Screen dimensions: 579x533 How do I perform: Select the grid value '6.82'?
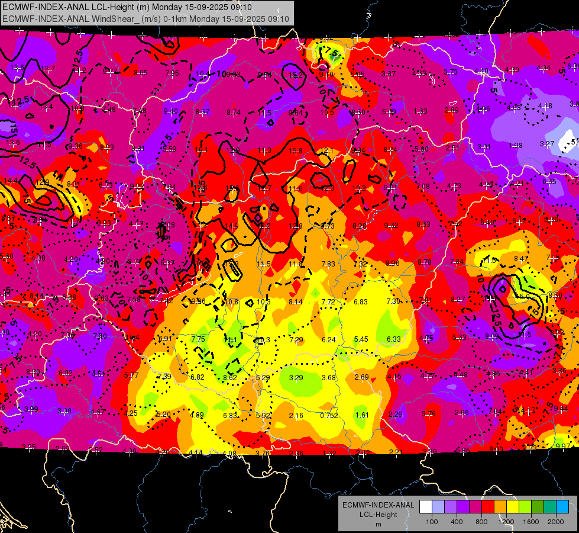point(197,377)
